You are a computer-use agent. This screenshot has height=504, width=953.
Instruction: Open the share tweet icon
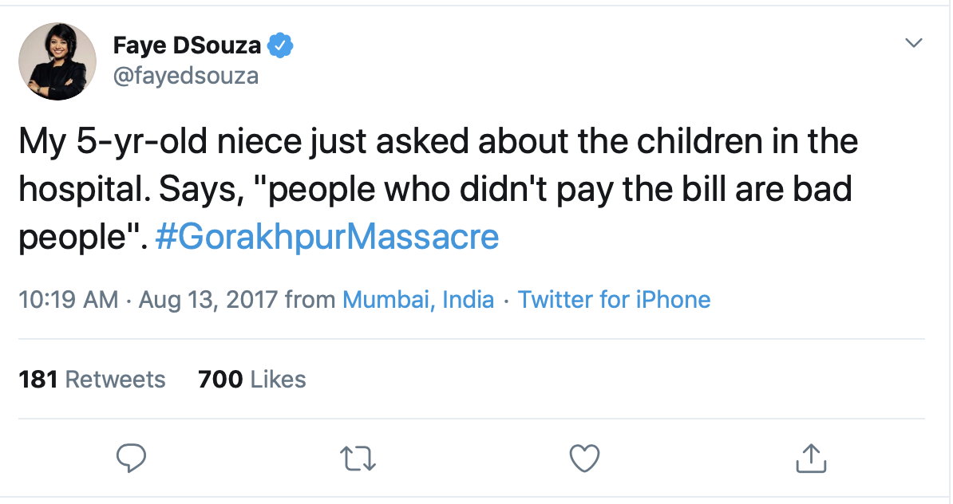pos(810,457)
